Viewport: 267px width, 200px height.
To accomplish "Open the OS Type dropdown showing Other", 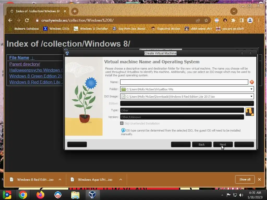I will tap(182, 110).
